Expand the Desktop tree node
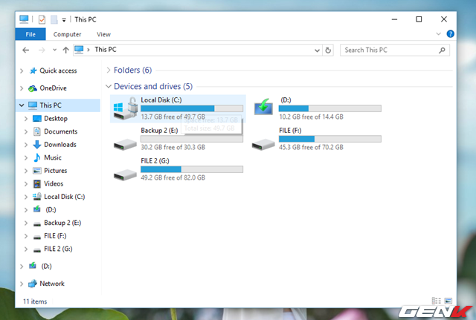 (26, 119)
